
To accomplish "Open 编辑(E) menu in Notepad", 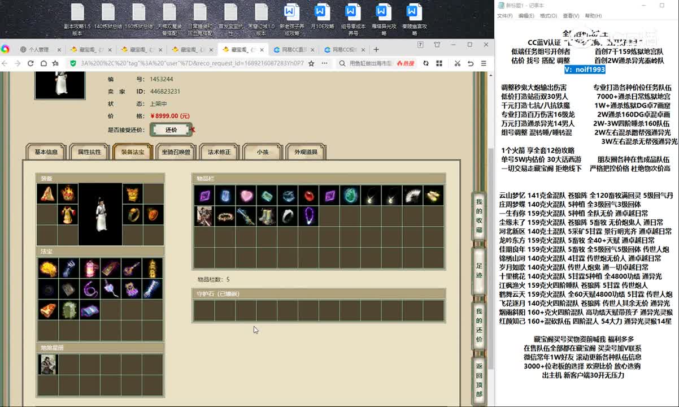I will tap(526, 16).
